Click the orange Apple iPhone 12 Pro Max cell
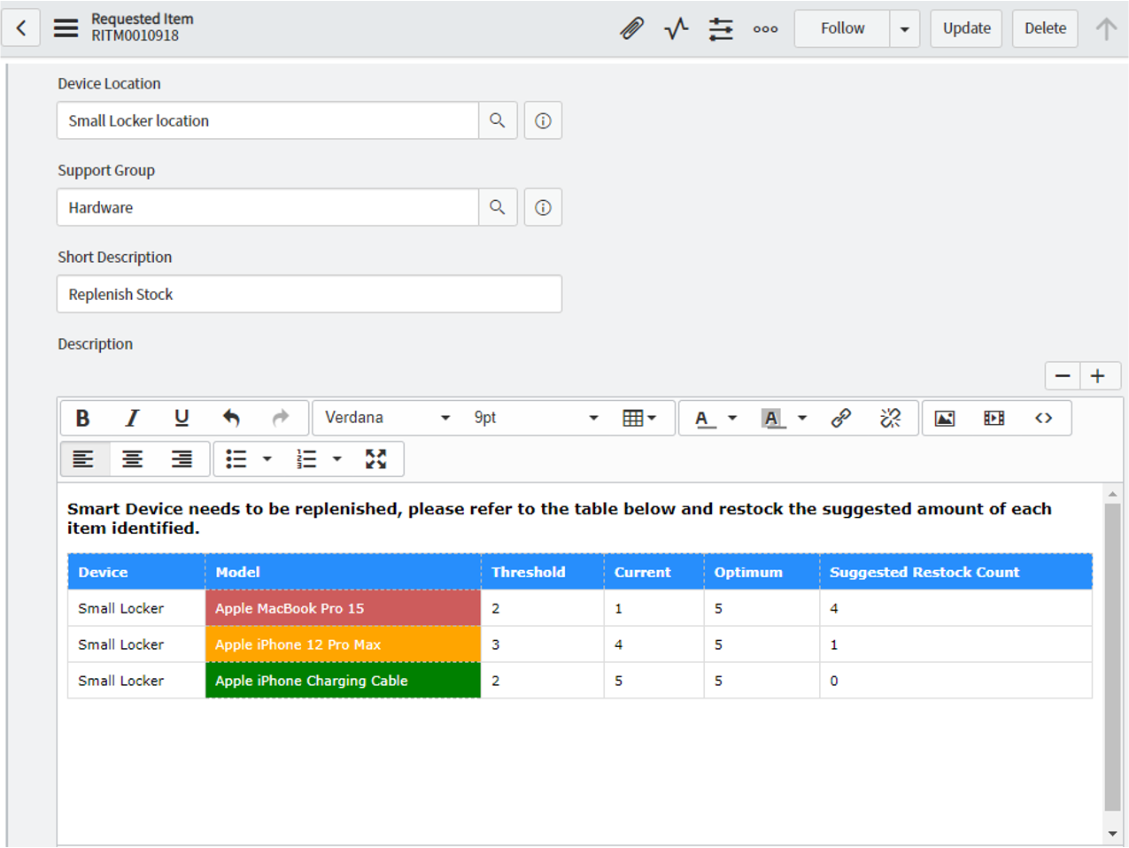The image size is (1129, 848). [343, 644]
